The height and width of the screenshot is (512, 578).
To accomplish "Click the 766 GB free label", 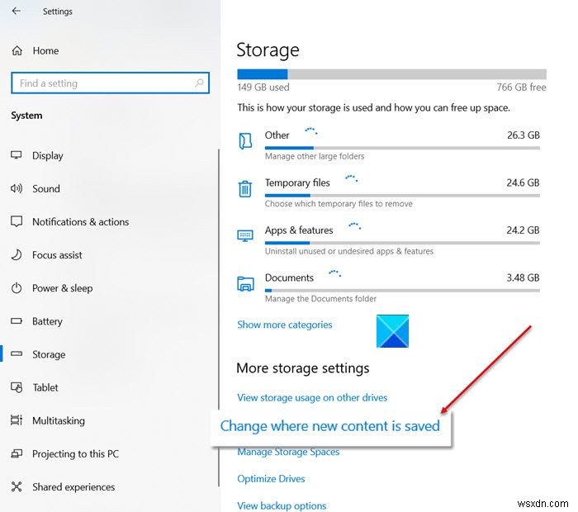I will point(521,87).
